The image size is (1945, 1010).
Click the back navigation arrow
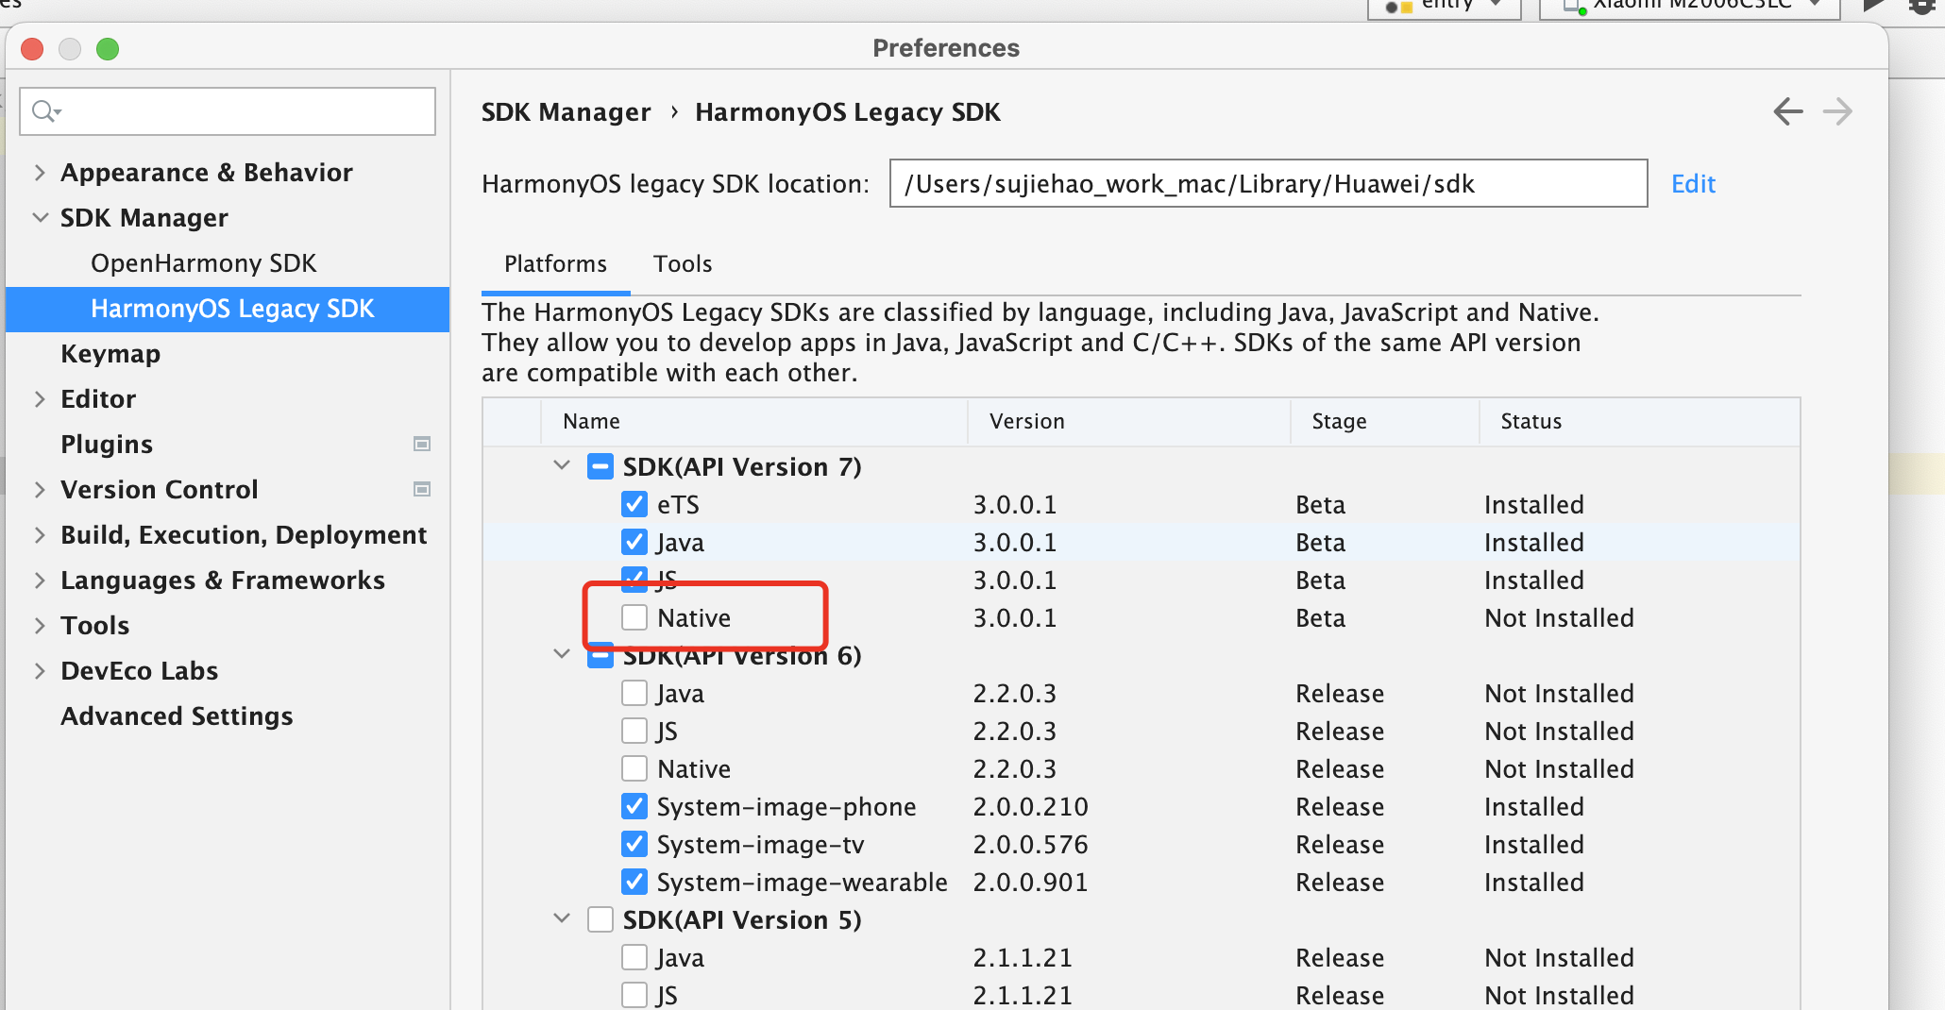(1787, 111)
